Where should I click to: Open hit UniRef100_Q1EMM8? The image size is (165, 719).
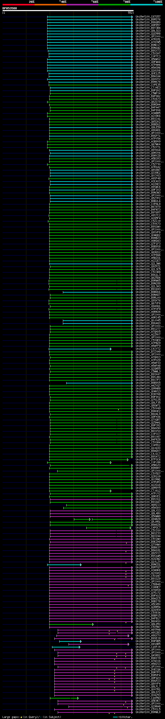coord(148,34)
